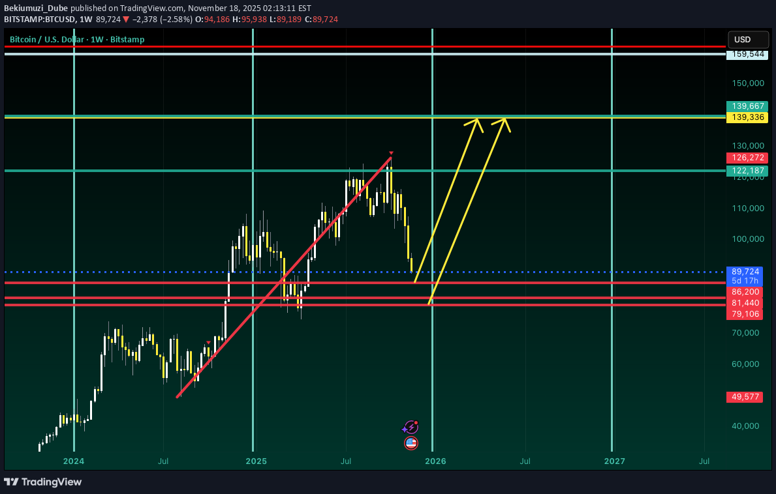Click the 2026 label on the time axis
This screenshot has height=494, width=776.
(x=435, y=461)
